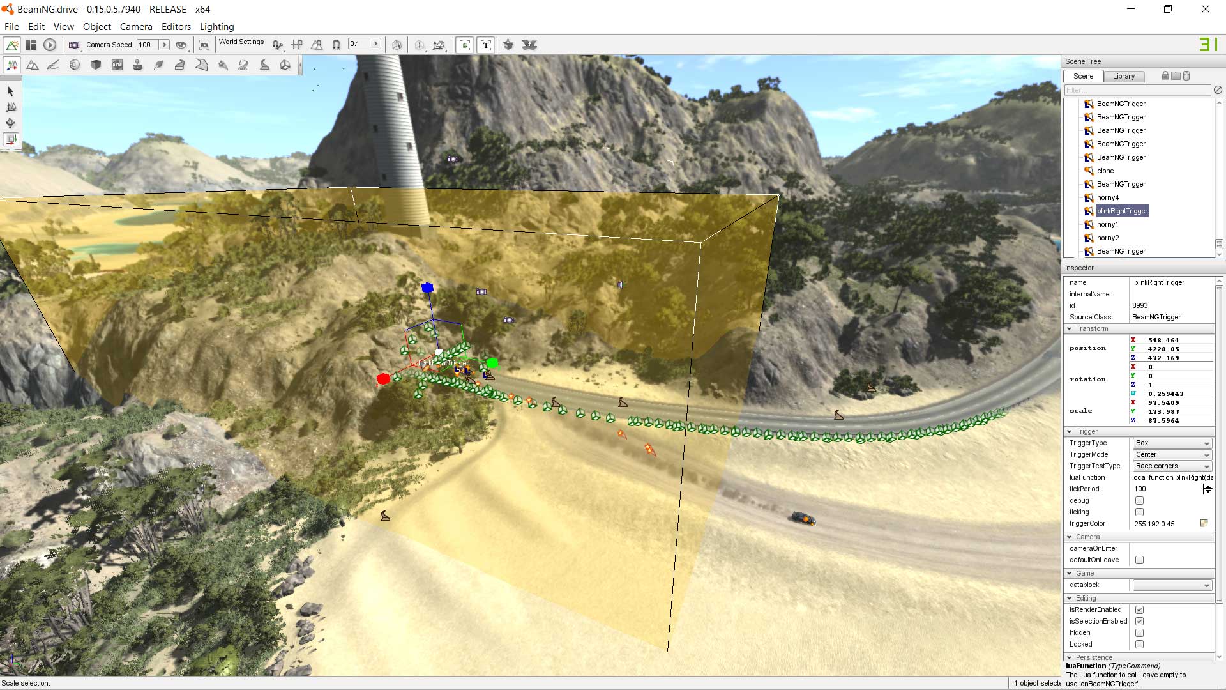This screenshot has width=1226, height=690.
Task: Open the TriggerType dropdown
Action: (1172, 443)
